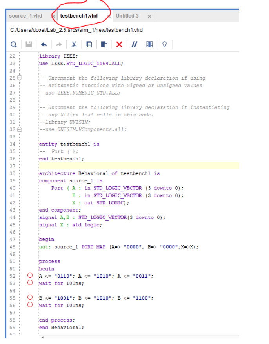269x344 pixels.
Task: Click '--use UNISIM.VComponents.all;' comment
Action: (x=83, y=129)
